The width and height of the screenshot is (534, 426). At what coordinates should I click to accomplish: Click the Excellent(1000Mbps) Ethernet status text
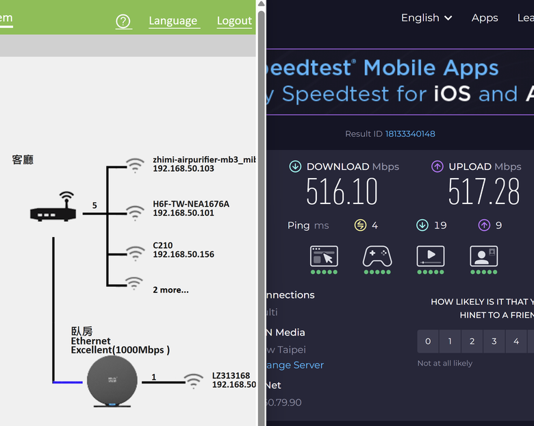pyautogui.click(x=120, y=350)
